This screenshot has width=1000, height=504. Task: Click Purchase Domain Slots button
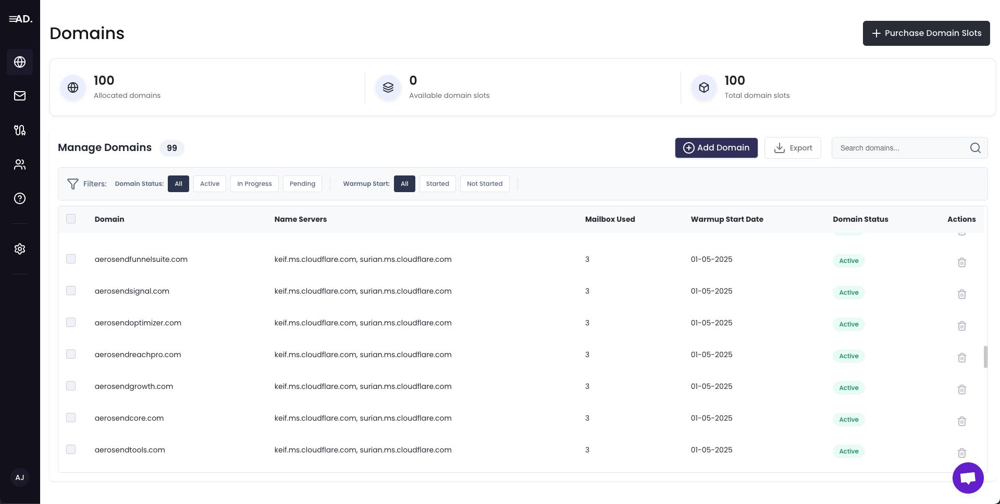tap(926, 33)
